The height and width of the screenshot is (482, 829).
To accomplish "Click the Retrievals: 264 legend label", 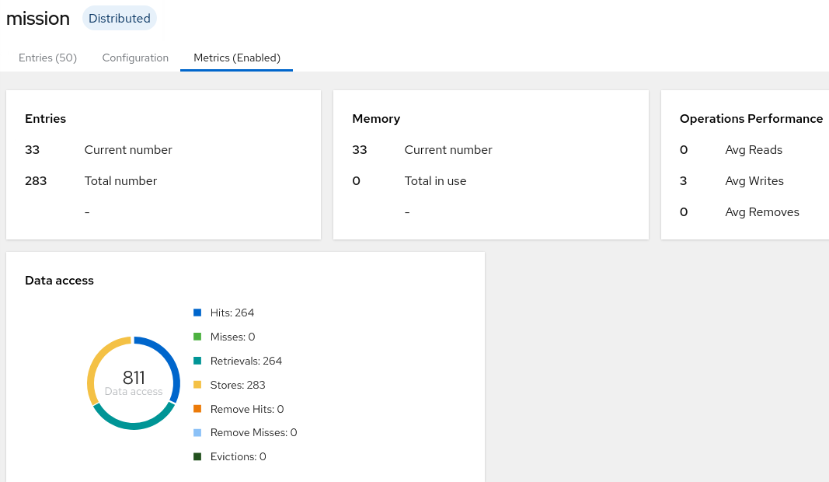I will (246, 361).
